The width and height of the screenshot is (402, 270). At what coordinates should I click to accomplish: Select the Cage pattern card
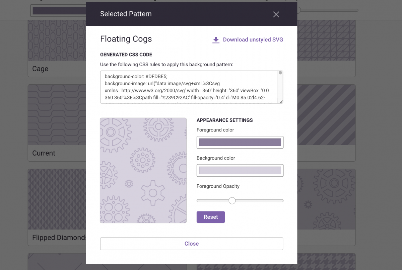57,50
